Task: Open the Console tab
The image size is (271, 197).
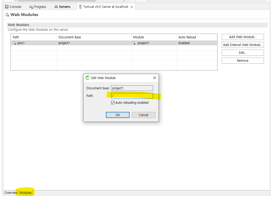Action: 13,7
